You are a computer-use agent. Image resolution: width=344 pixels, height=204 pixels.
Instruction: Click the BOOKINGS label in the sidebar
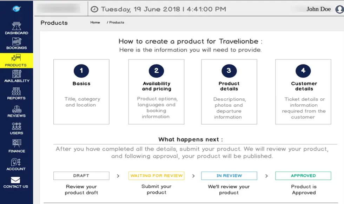pyautogui.click(x=16, y=48)
